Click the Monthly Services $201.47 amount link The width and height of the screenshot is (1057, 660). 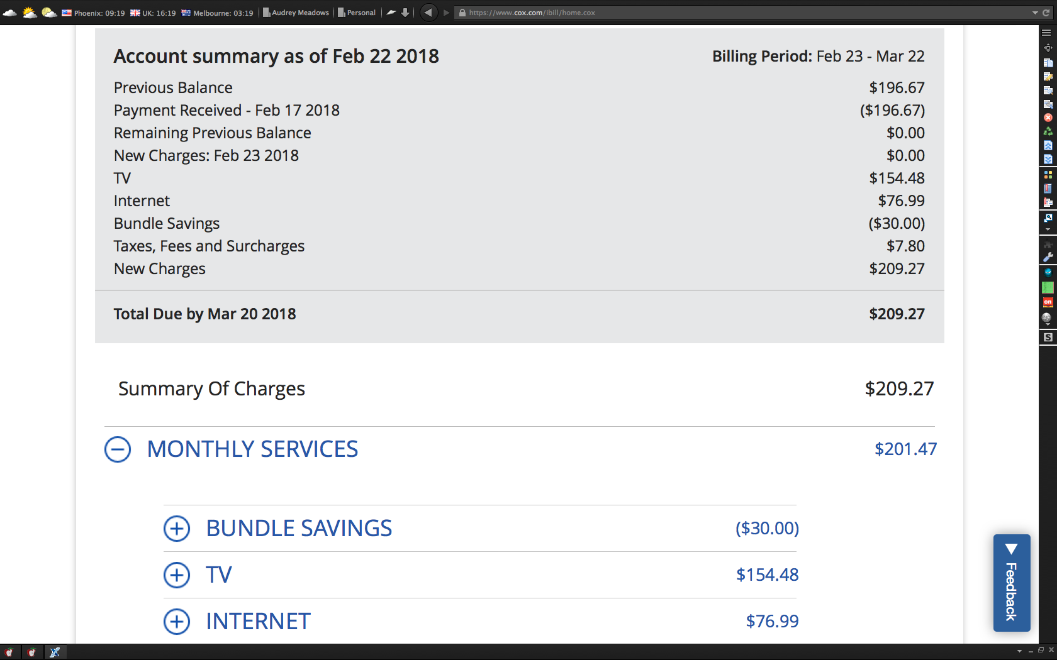pyautogui.click(x=905, y=449)
